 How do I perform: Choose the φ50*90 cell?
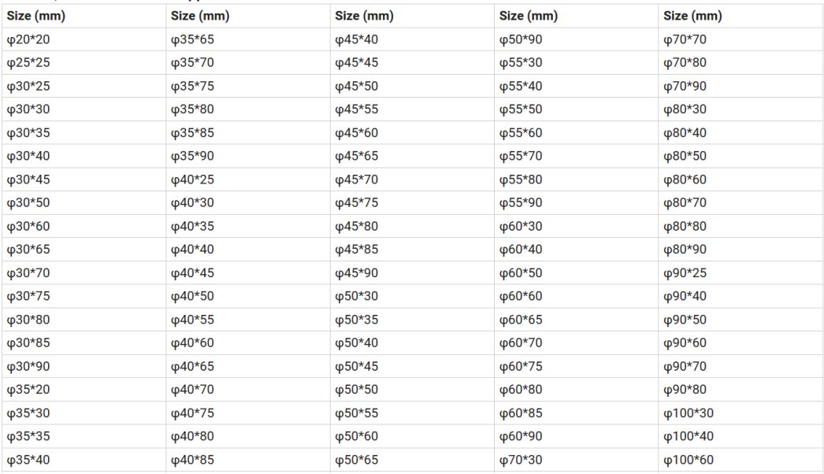576,39
